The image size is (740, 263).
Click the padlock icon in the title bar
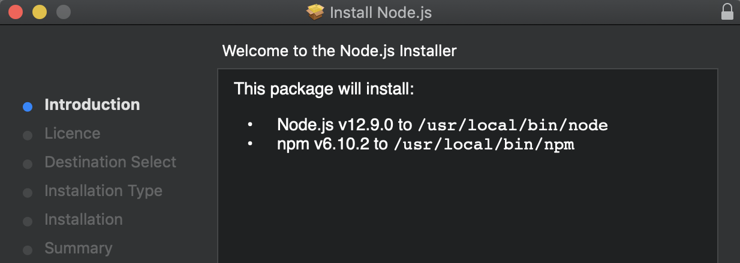coord(727,12)
